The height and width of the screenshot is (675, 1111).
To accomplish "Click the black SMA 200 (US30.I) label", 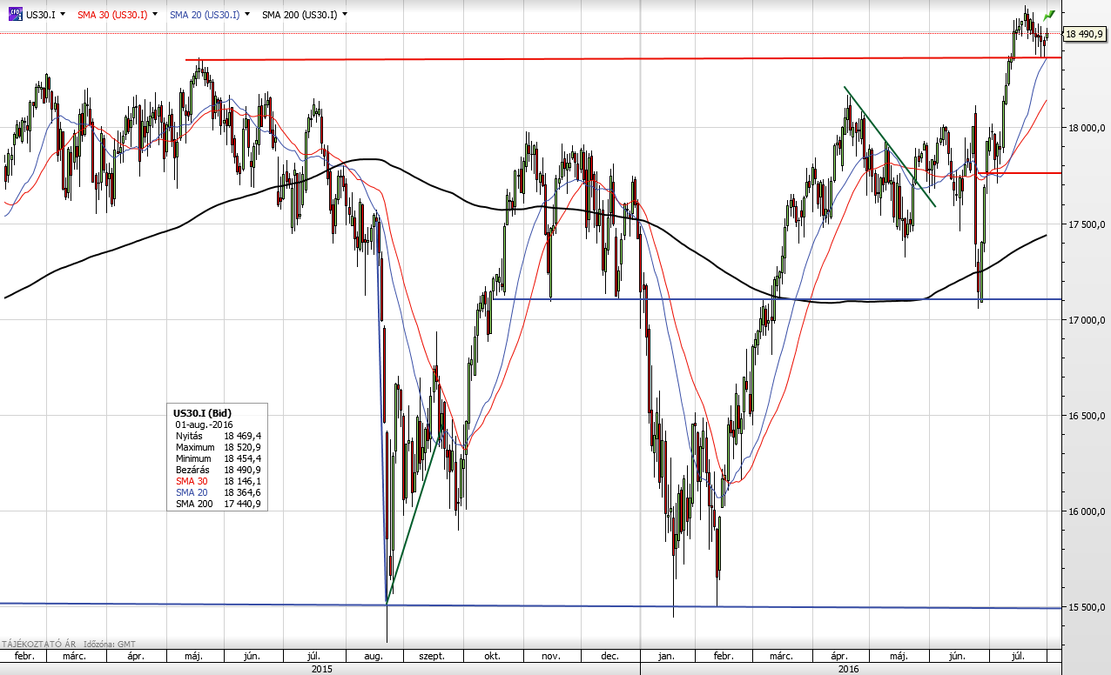I will [300, 15].
